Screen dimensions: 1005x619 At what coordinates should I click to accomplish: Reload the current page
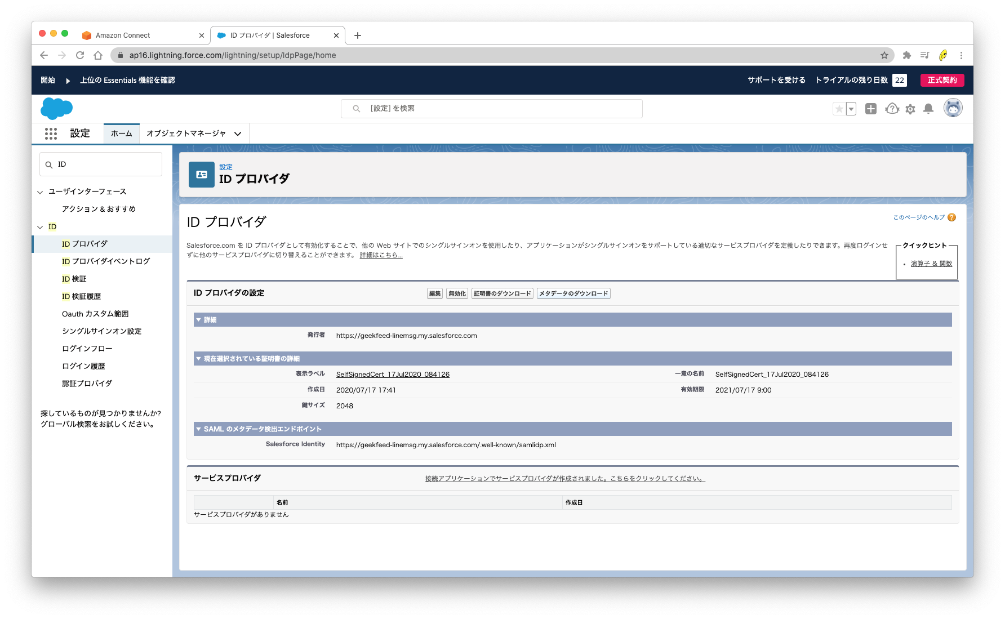click(80, 55)
